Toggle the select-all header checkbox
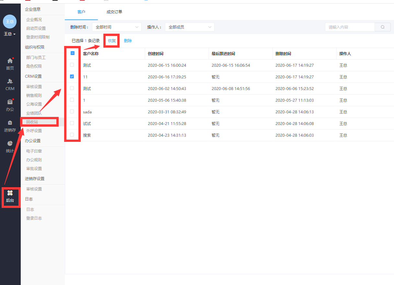The image size is (394, 285). [73, 53]
